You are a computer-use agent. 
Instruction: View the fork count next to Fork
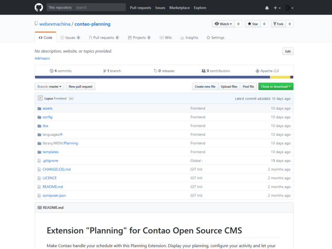[x=290, y=24]
